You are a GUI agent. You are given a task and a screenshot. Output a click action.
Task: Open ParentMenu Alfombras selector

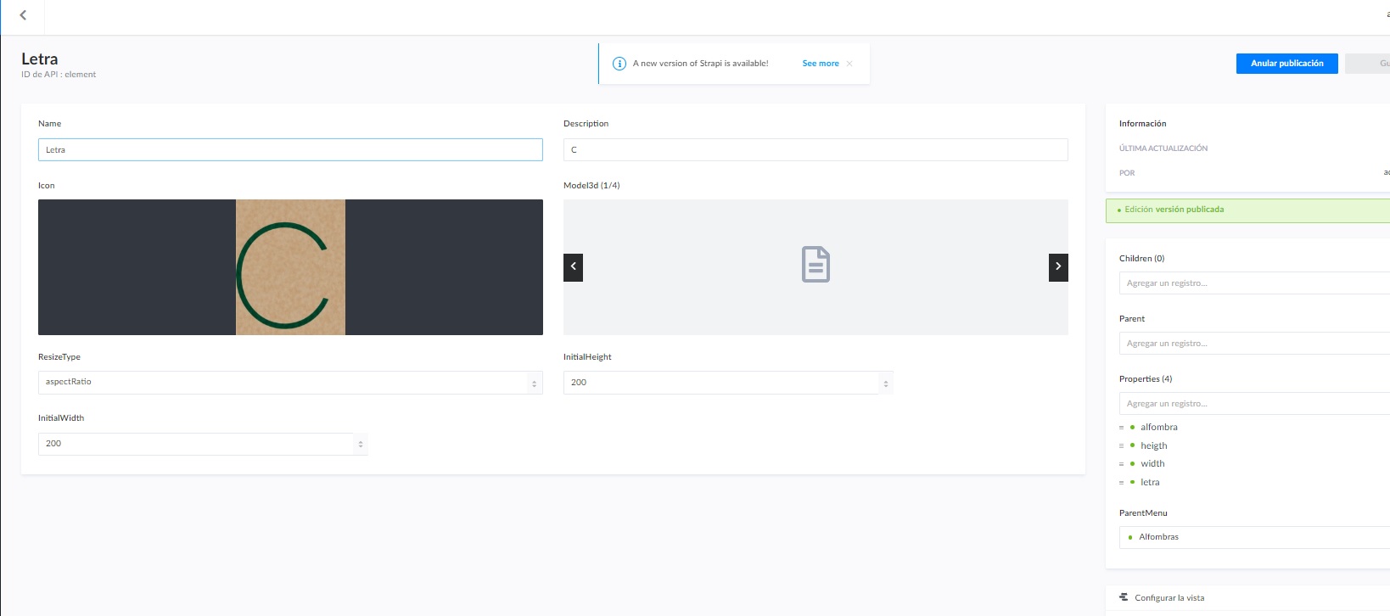[x=1254, y=537]
